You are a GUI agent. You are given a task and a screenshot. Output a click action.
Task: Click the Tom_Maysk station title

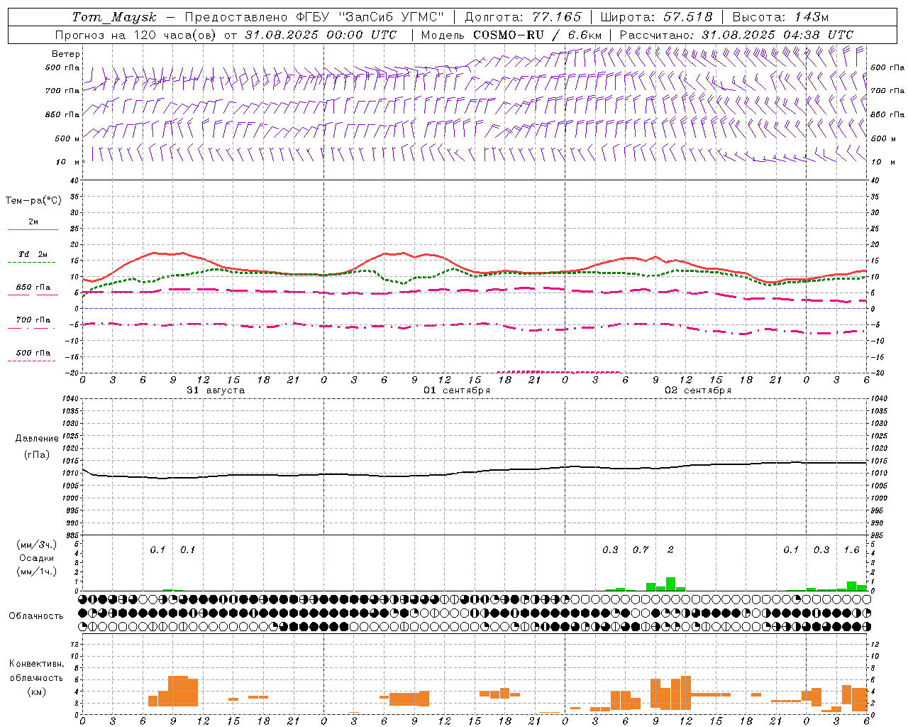pos(114,17)
